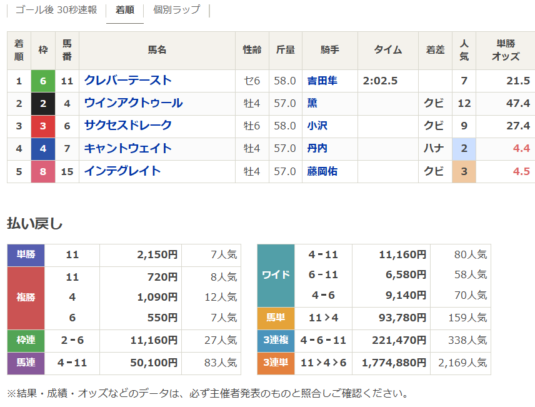Click popularity cell 3 highlighted orange
Image resolution: width=535 pixels, height=407 pixels.
click(x=464, y=171)
